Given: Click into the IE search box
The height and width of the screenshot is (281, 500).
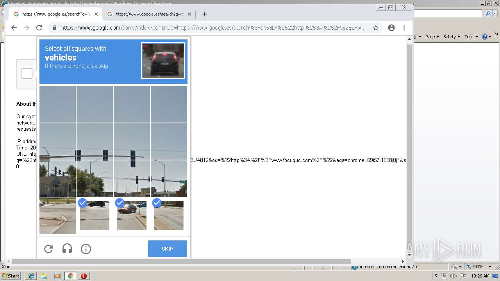Looking at the screenshot, I should [x=448, y=14].
